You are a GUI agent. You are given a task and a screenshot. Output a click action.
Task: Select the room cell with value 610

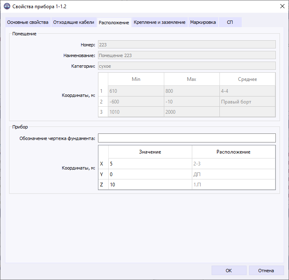click(136, 91)
